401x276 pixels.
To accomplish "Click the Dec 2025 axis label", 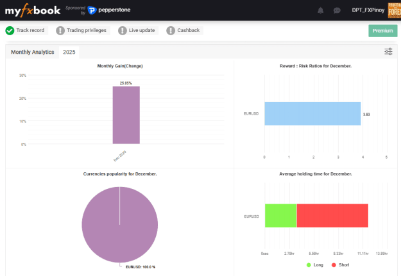I will pos(120,156).
